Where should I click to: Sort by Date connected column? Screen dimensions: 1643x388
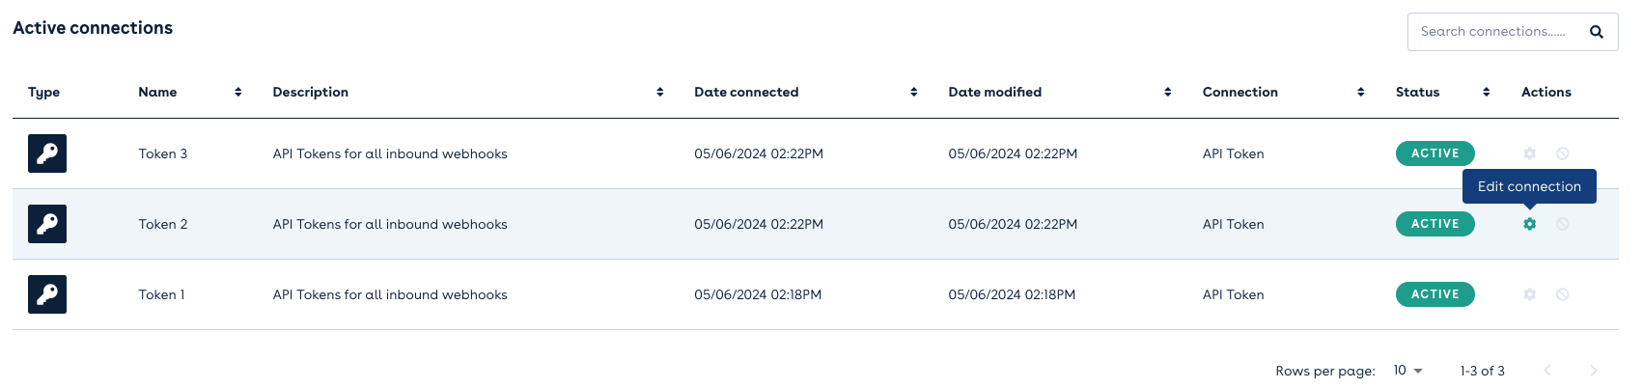(913, 92)
